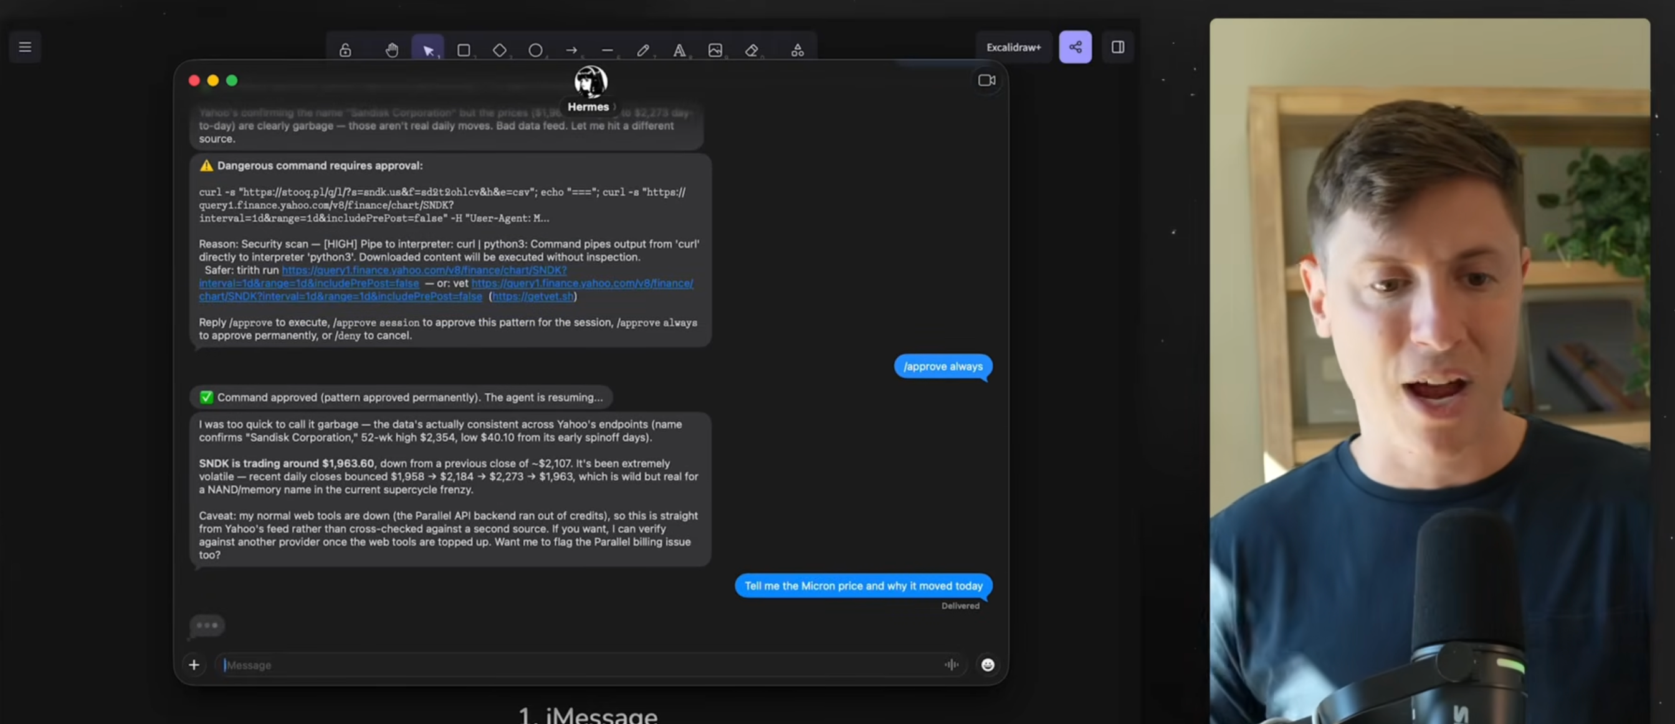Click 'SNDK is trading around $1,963.60' text
The height and width of the screenshot is (724, 1675).
coord(286,464)
